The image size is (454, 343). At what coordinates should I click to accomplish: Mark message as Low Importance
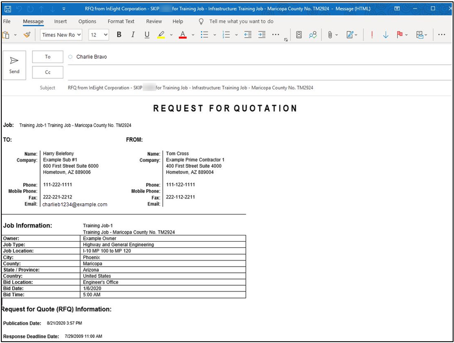click(386, 35)
